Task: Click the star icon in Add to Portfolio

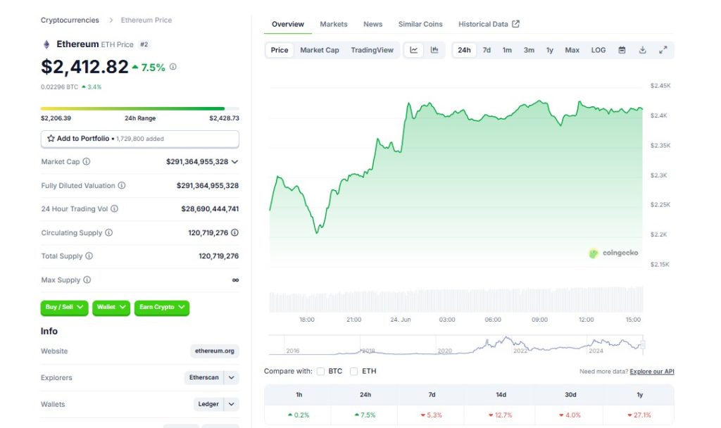Action: pyautogui.click(x=51, y=139)
